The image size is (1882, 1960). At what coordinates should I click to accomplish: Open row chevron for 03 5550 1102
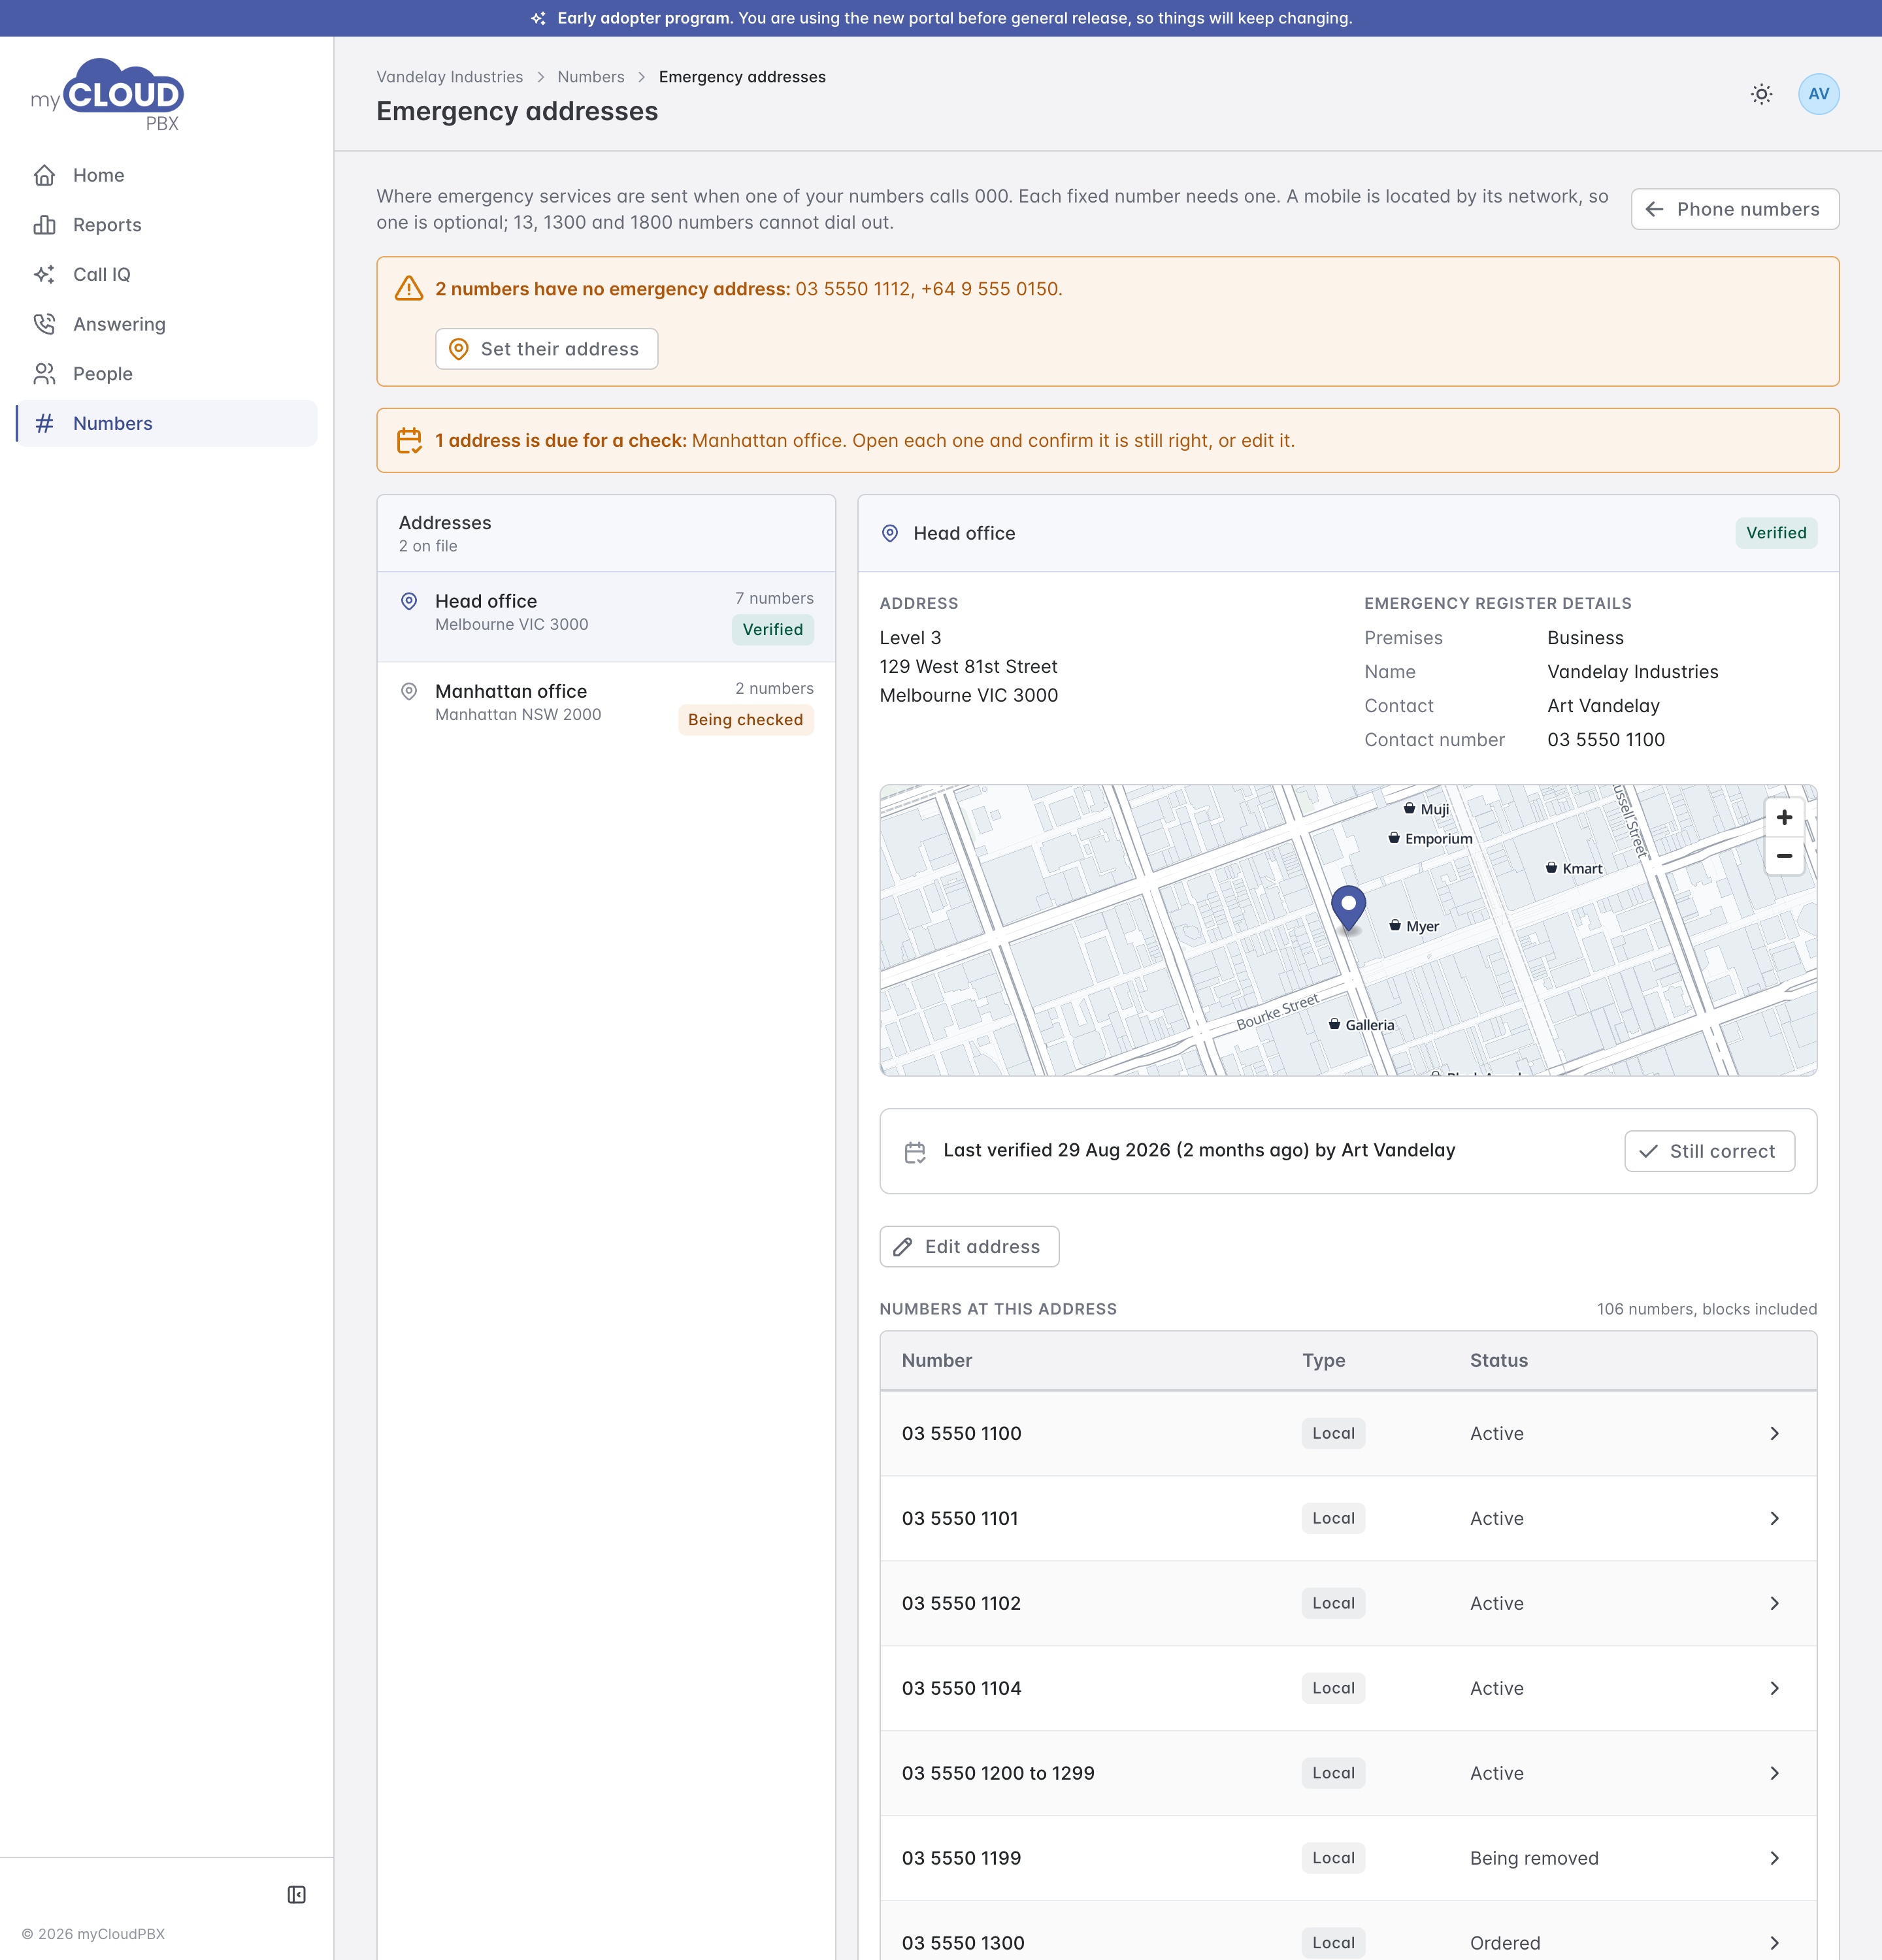coord(1774,1603)
